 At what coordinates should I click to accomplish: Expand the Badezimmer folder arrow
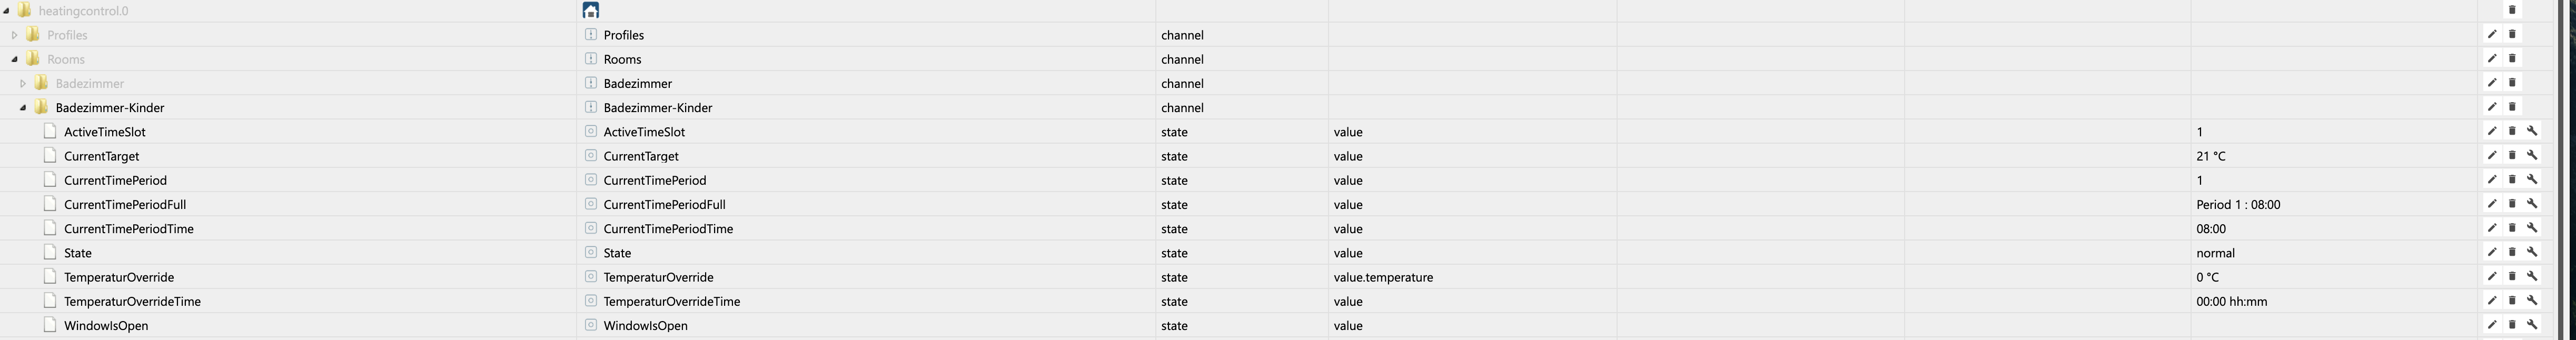23,83
